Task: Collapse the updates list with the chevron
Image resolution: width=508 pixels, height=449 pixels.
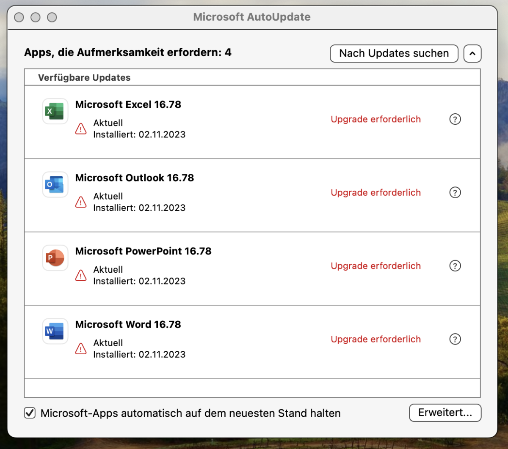Action: pyautogui.click(x=472, y=53)
